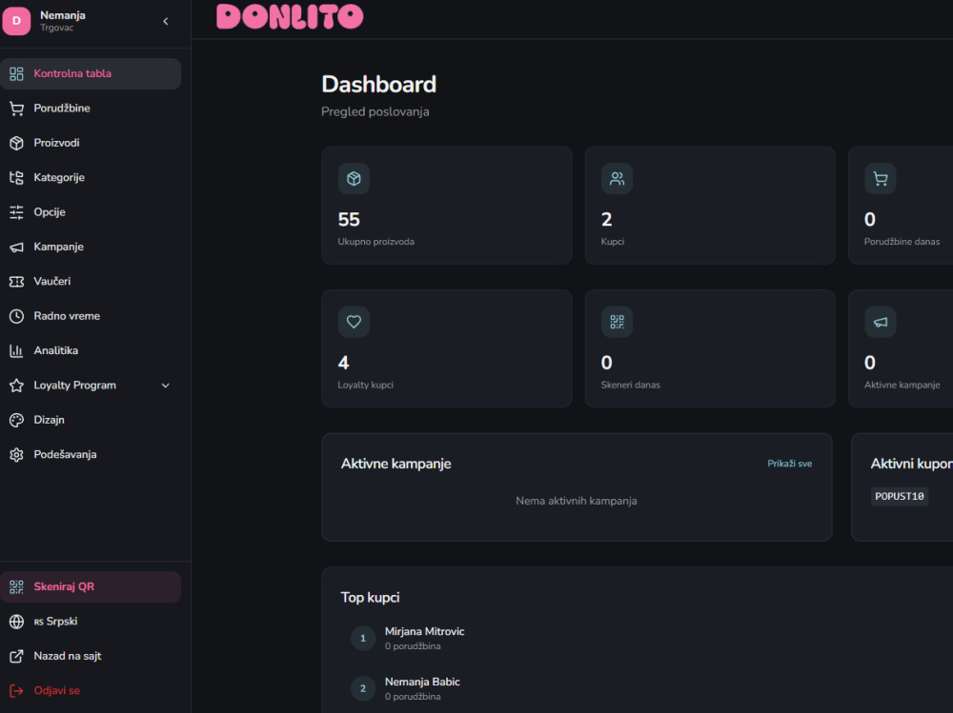Click the box icon on Ukupno proizvoda card
The width and height of the screenshot is (953, 713).
coord(354,179)
